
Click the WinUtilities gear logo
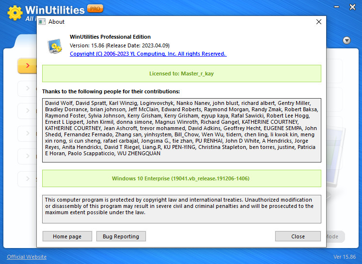click(15, 13)
